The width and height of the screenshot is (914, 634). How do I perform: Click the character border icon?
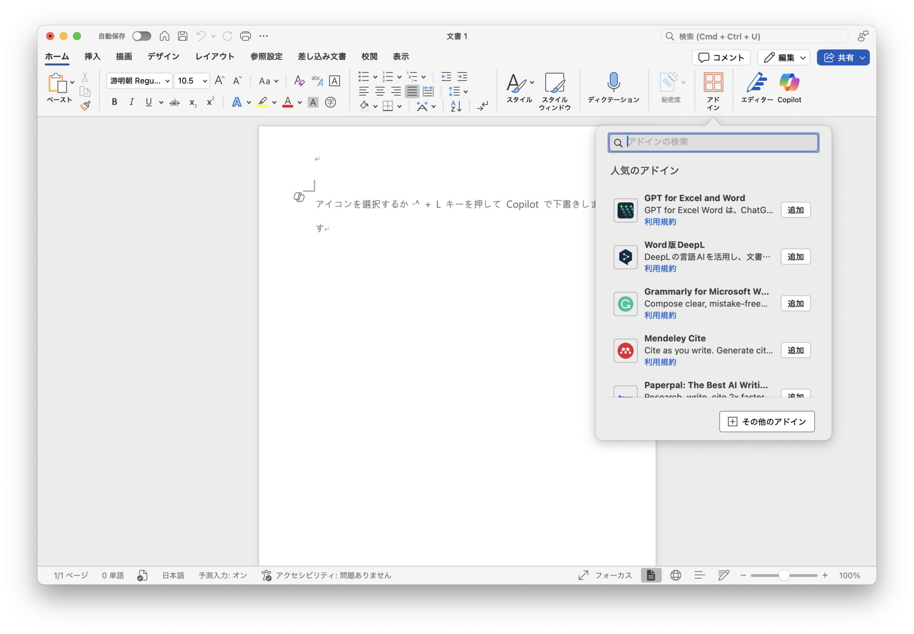pyautogui.click(x=335, y=81)
